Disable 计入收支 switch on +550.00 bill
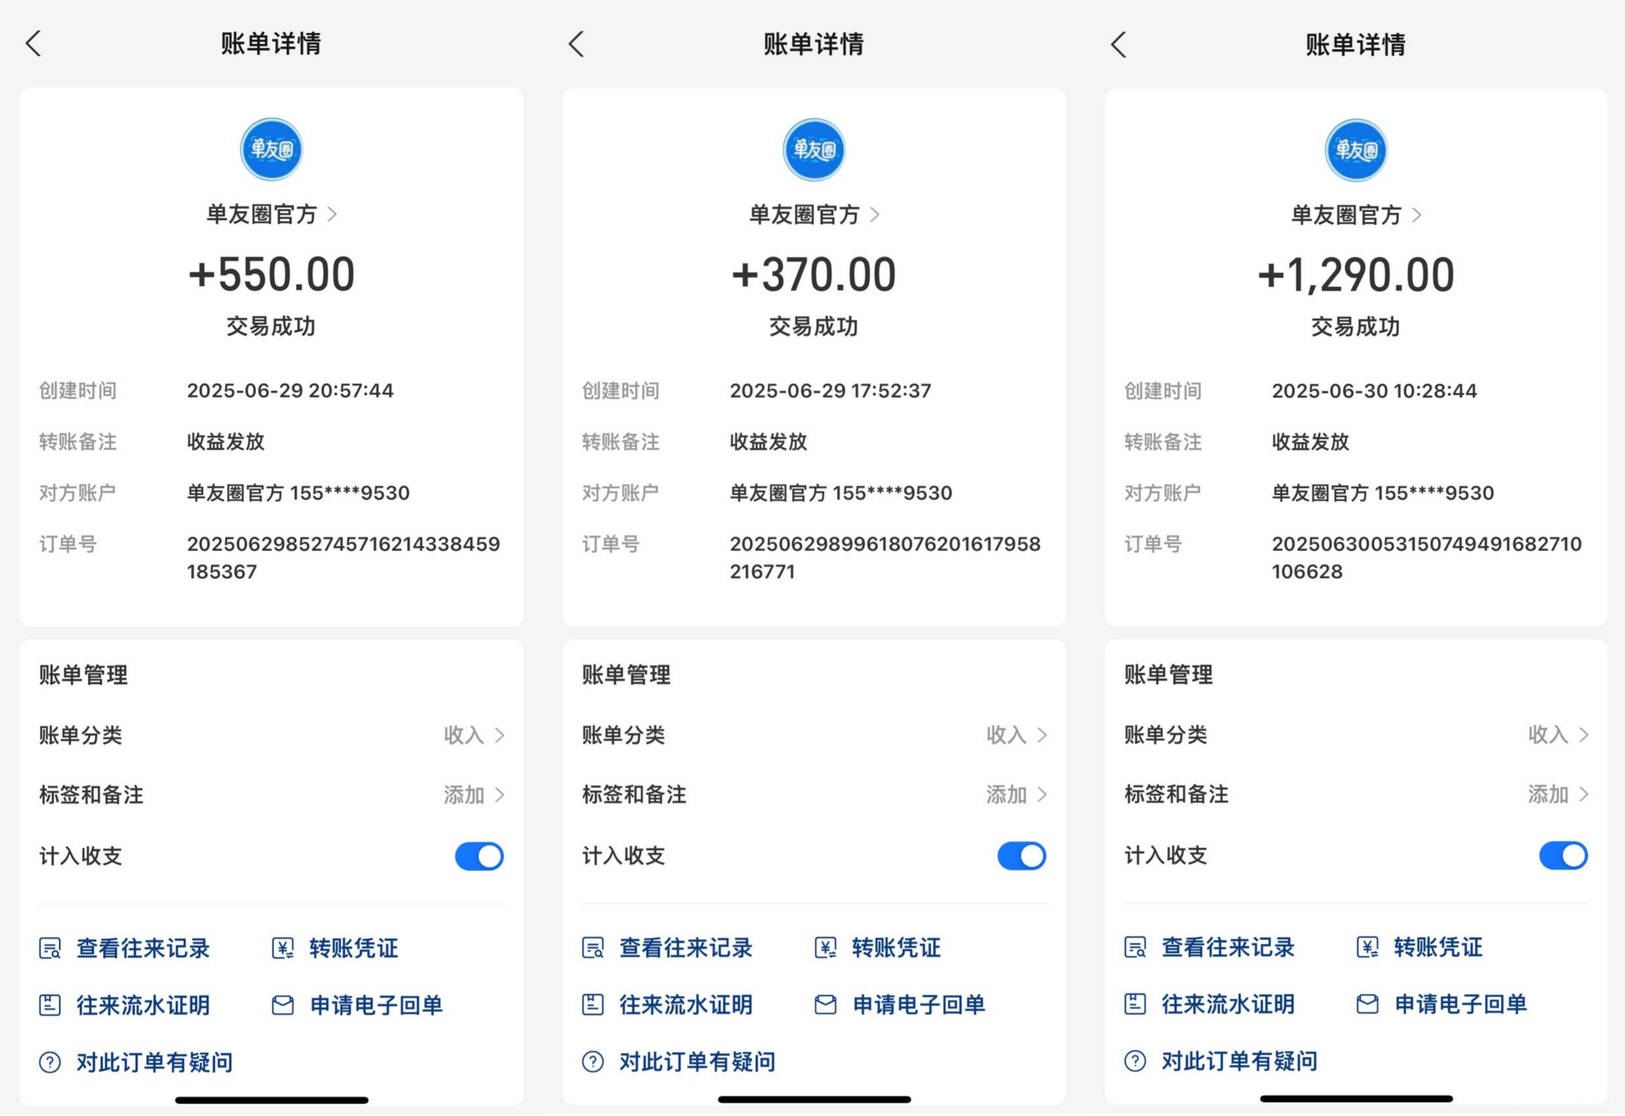This screenshot has height=1116, width=1625. point(479,856)
